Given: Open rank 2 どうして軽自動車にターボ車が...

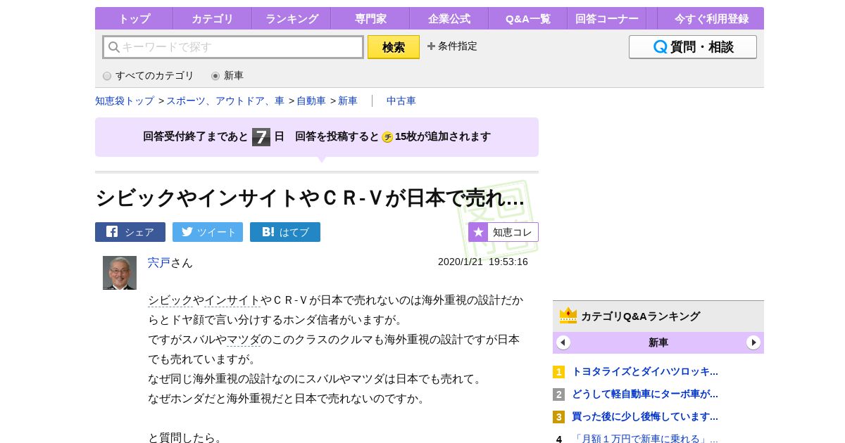Looking at the screenshot, I should click(x=645, y=394).
